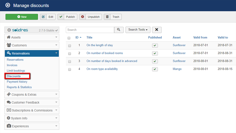Screen dimensions: 236x133
Task: Check the select-all checkbox in table header
Action: pos(69,38)
